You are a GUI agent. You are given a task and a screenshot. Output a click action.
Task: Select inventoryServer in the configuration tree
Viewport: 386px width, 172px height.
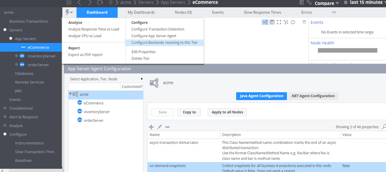[x=97, y=112]
